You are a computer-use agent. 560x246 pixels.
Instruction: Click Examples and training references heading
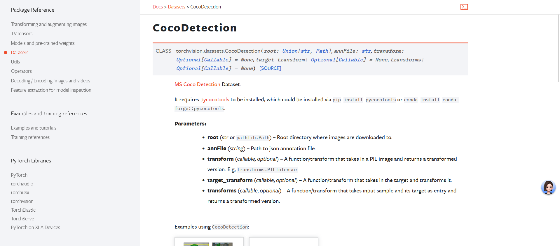49,114
